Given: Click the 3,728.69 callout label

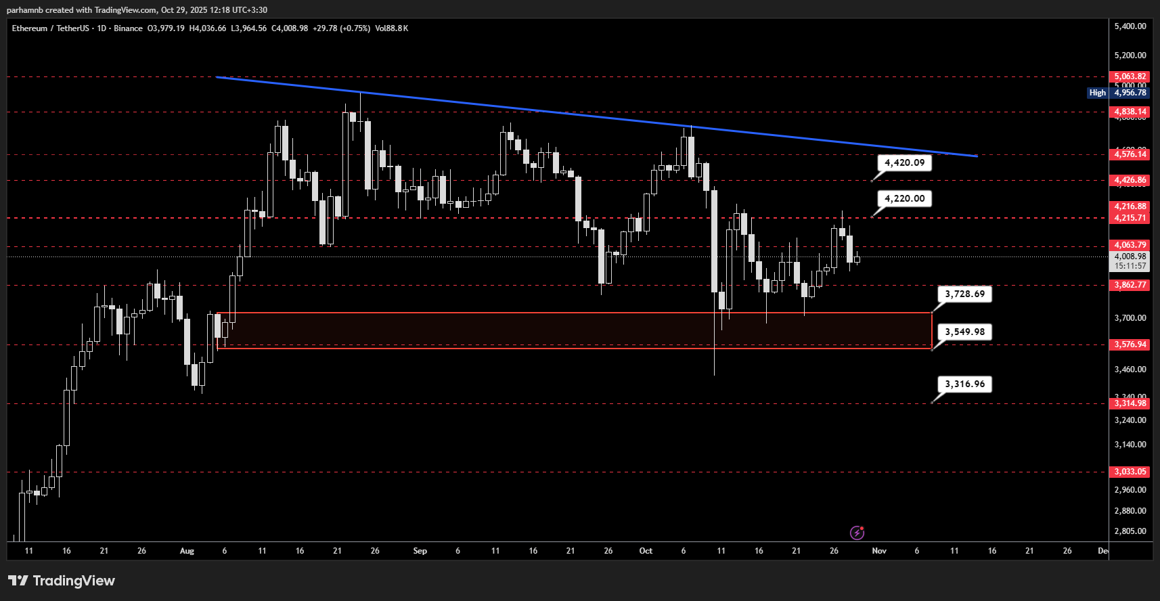Looking at the screenshot, I should click(x=964, y=294).
